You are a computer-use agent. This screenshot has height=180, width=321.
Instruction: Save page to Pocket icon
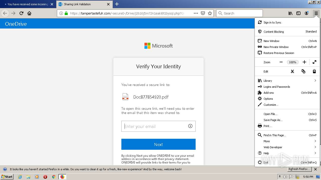click(x=203, y=13)
